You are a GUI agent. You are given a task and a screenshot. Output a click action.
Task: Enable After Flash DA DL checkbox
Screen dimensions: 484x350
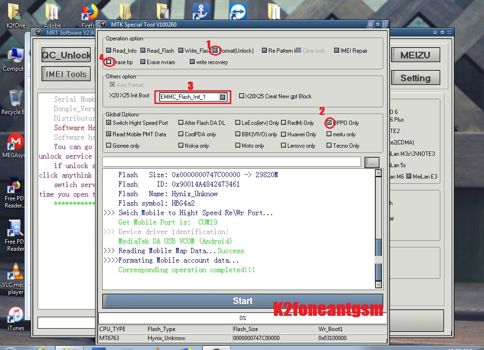181,123
